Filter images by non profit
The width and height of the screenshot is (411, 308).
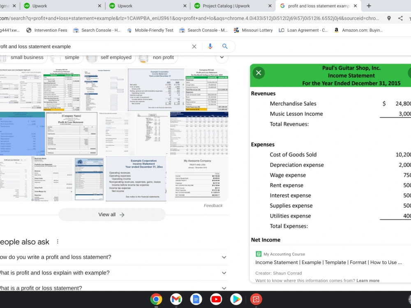[158, 57]
